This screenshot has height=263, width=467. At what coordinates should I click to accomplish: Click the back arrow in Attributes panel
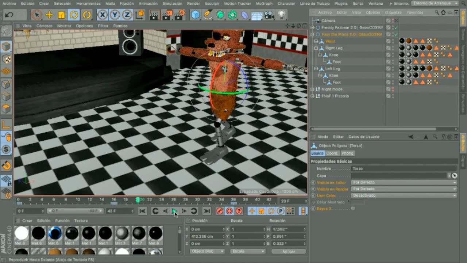[411, 137]
